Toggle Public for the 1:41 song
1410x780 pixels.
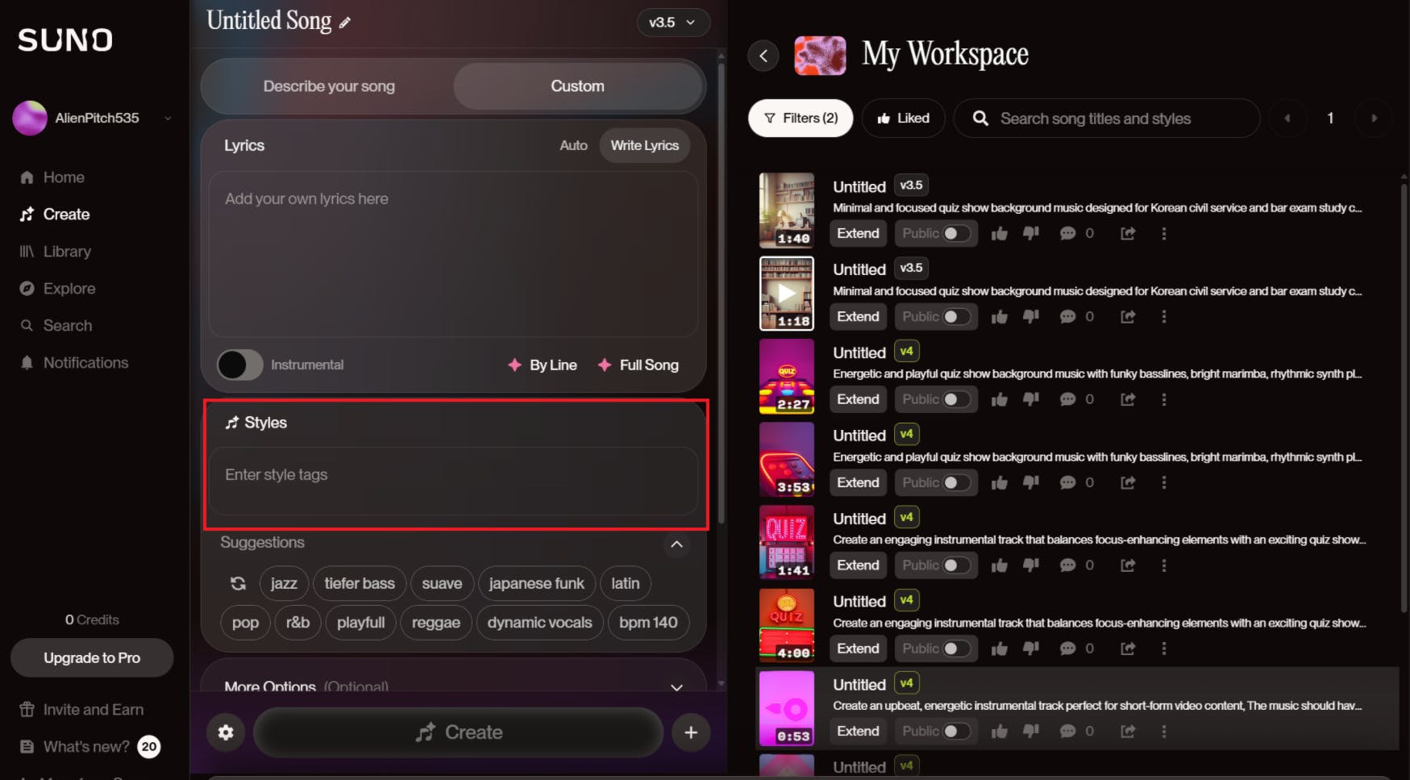956,565
